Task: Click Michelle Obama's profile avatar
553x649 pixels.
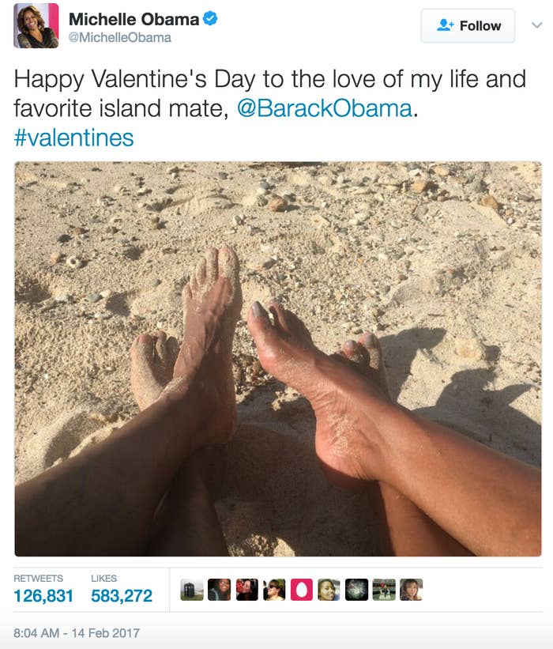Action: click(36, 25)
